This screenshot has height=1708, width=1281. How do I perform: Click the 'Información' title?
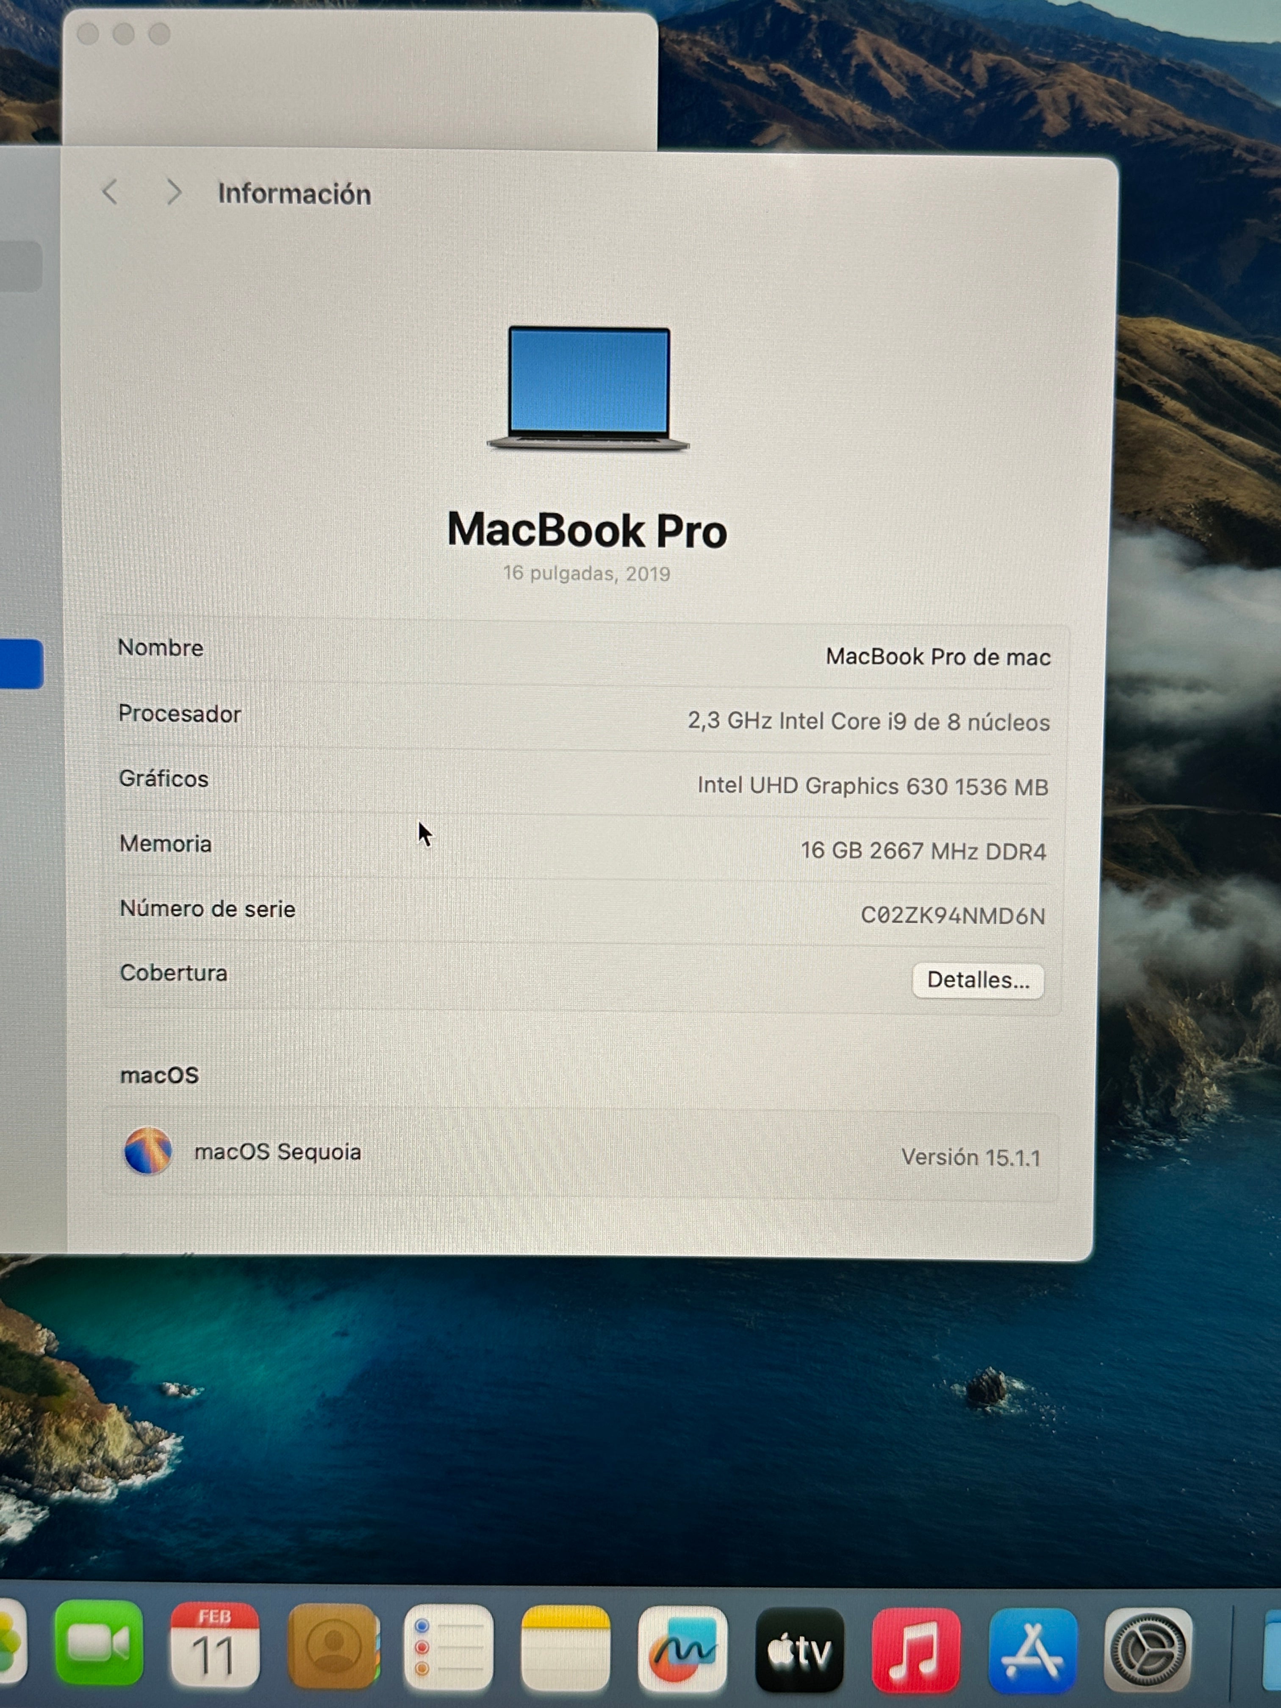point(294,194)
